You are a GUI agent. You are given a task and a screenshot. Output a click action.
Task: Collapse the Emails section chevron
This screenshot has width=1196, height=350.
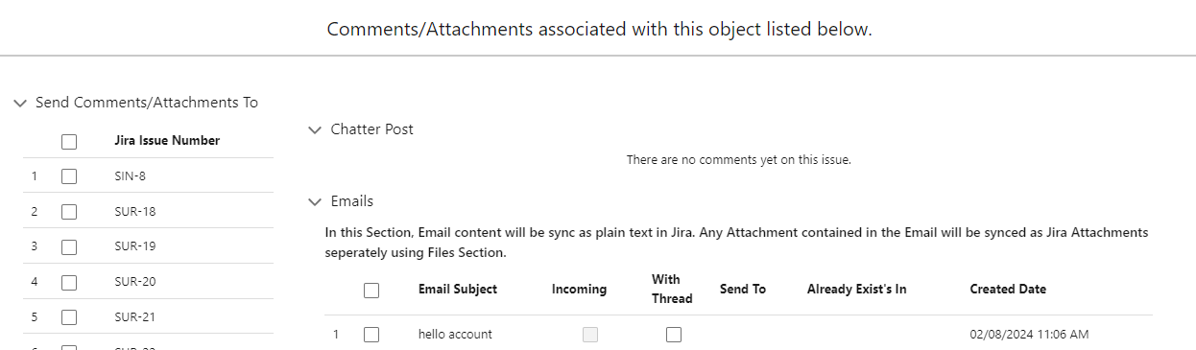point(315,202)
